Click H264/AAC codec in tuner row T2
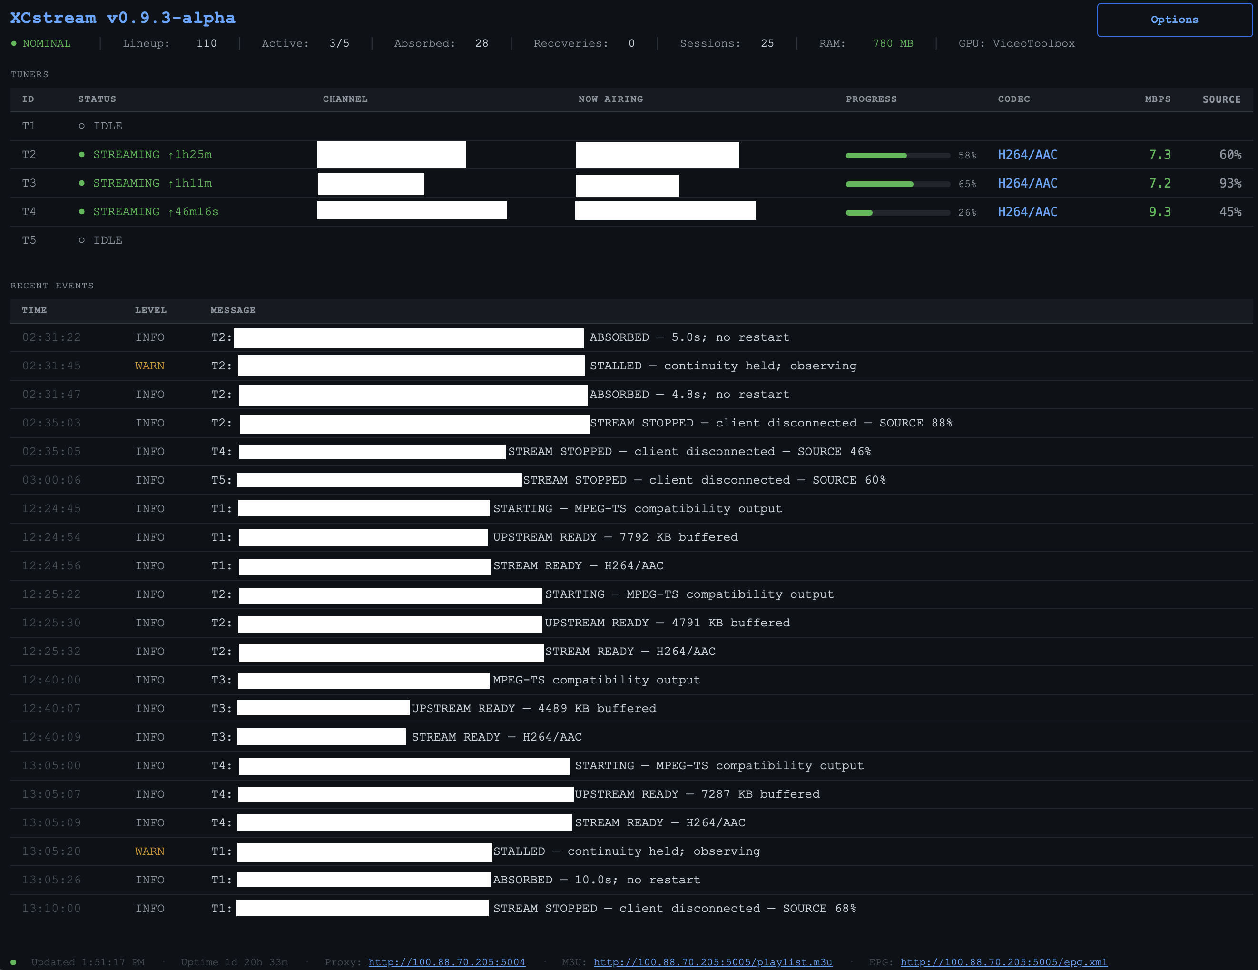The image size is (1258, 970). pyautogui.click(x=1028, y=155)
